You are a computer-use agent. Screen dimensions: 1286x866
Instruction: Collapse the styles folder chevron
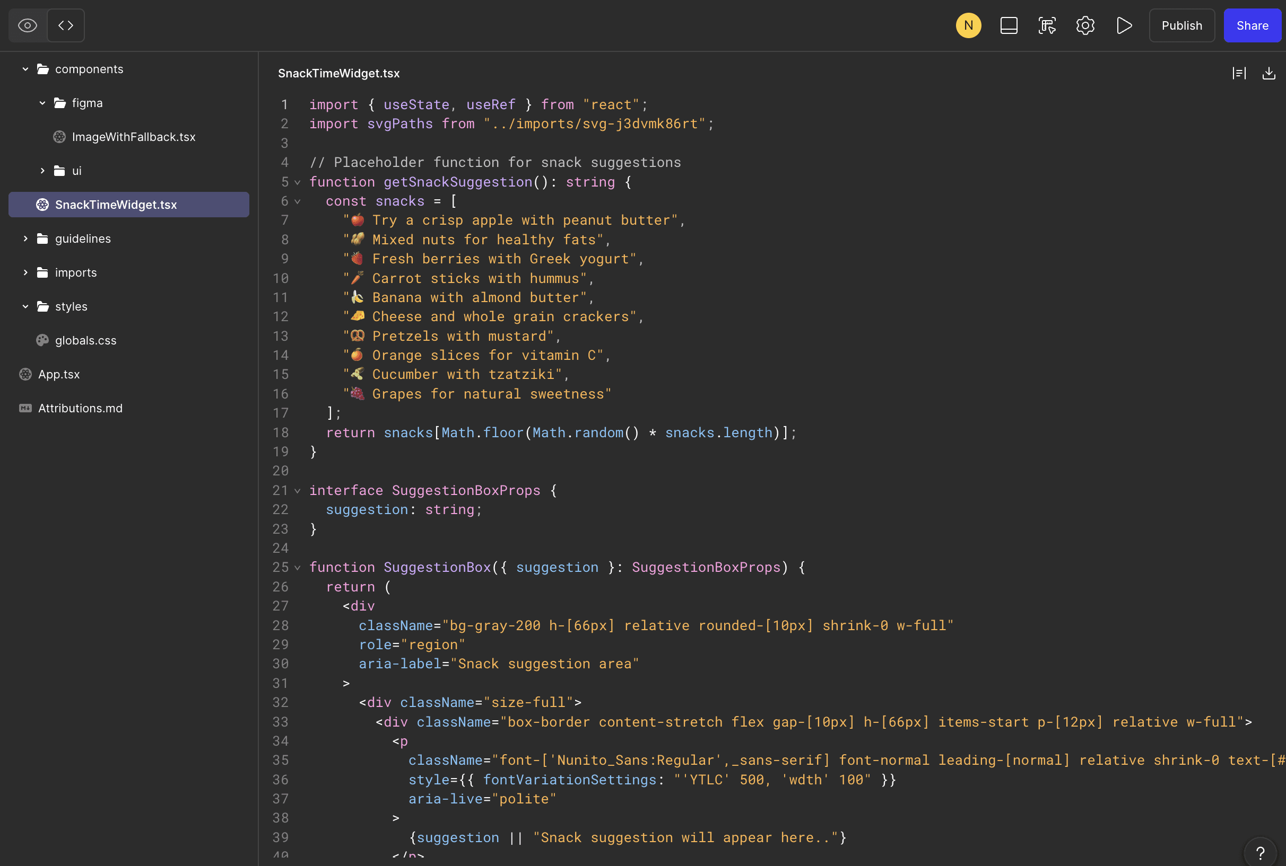coord(25,306)
